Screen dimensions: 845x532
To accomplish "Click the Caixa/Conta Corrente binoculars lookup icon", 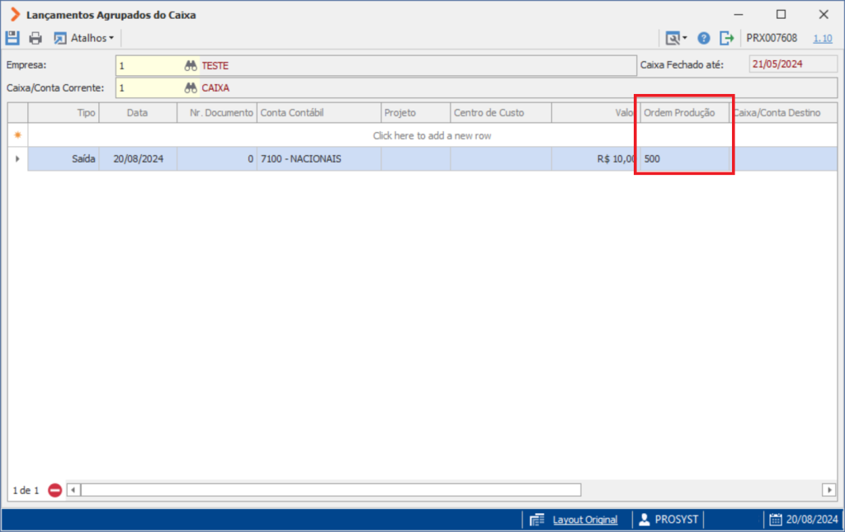I will (x=191, y=87).
